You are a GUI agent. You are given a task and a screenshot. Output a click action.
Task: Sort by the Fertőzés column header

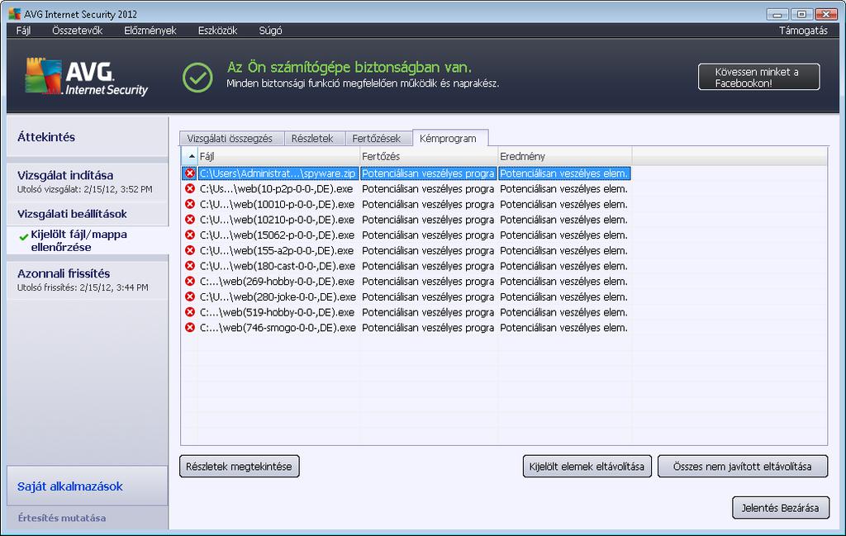click(429, 156)
